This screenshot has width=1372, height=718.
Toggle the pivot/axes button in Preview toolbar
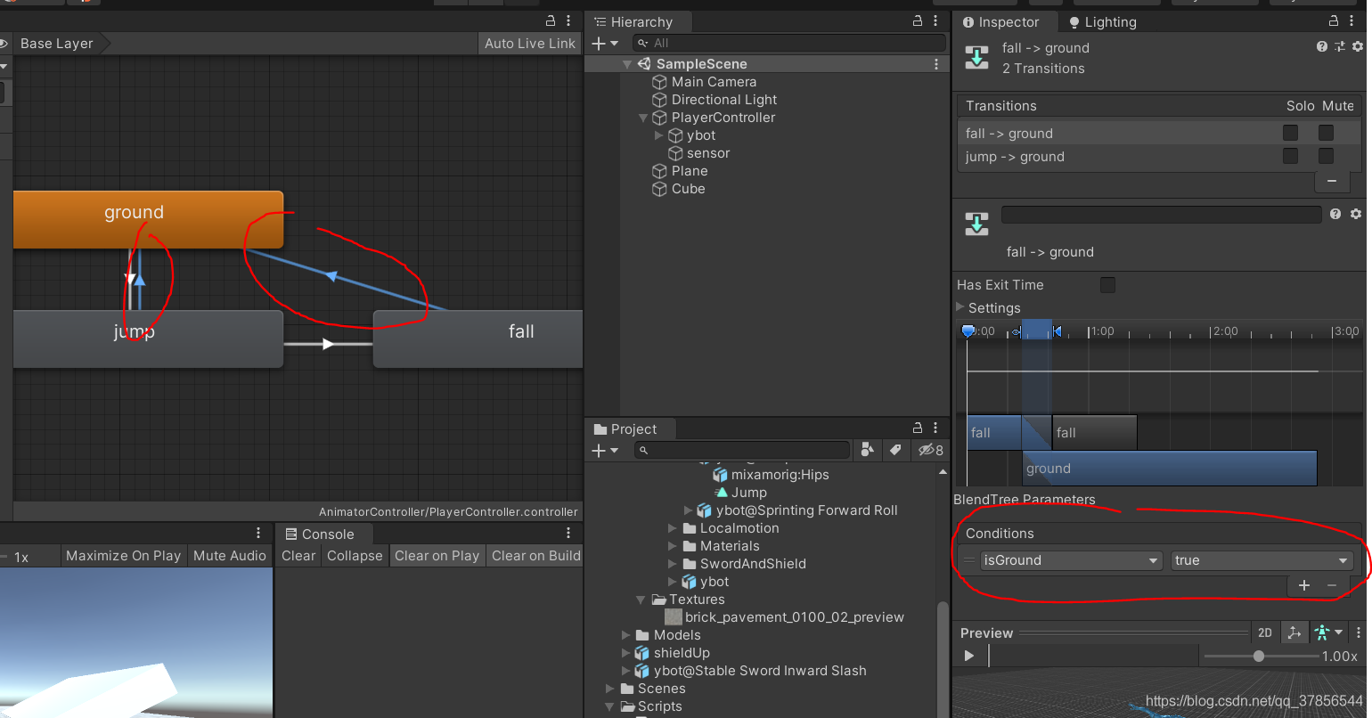coord(1294,632)
